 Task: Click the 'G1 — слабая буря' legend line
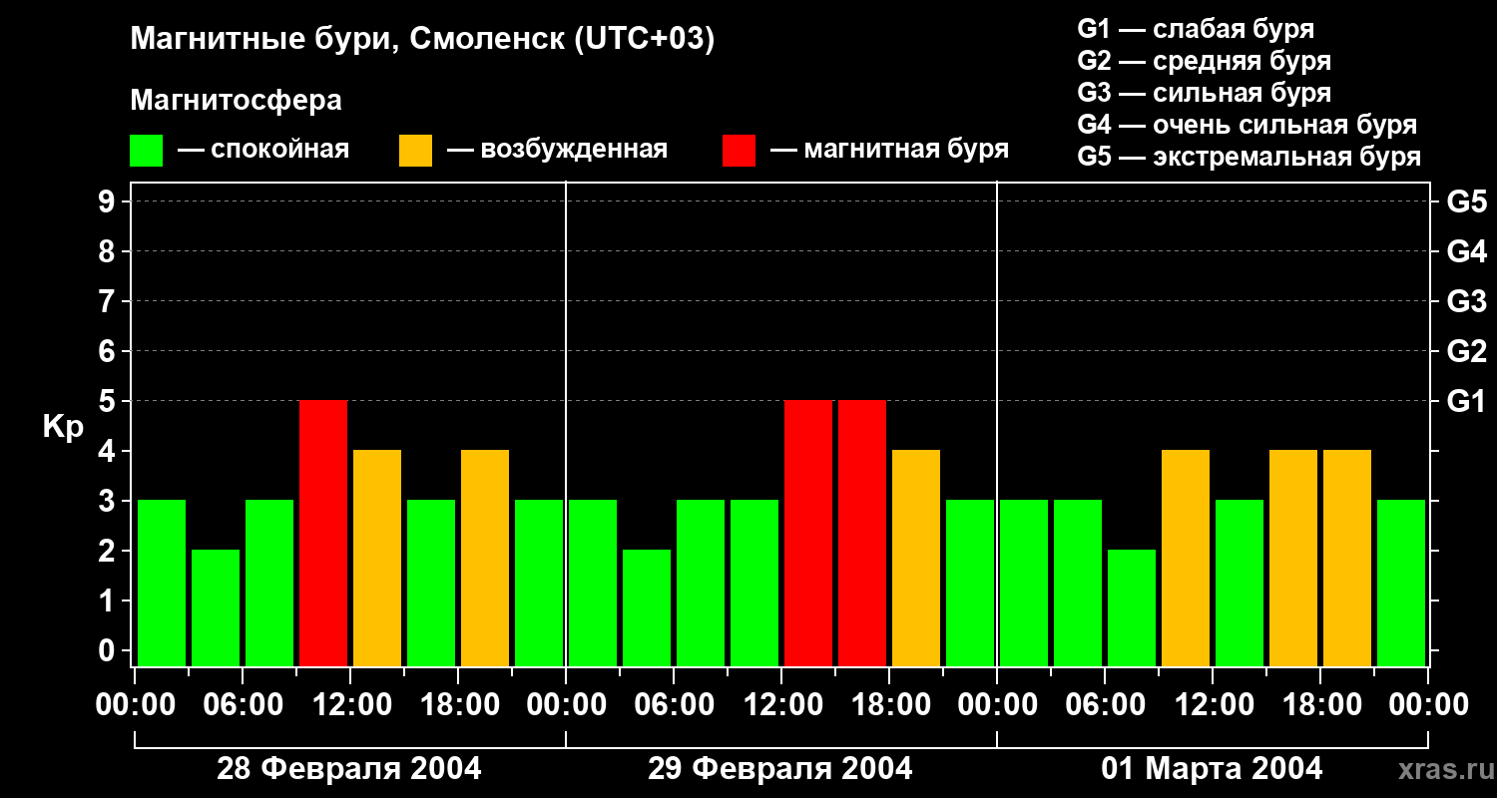point(1196,29)
